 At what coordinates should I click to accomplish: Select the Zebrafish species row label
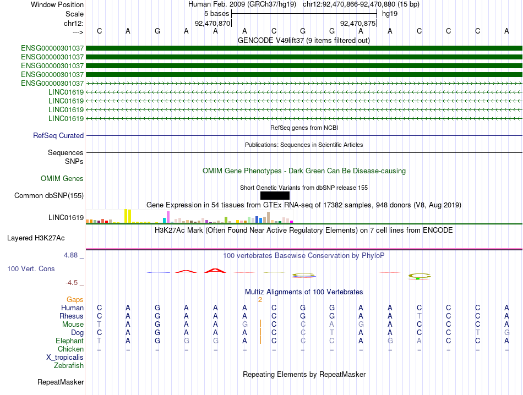click(x=69, y=366)
